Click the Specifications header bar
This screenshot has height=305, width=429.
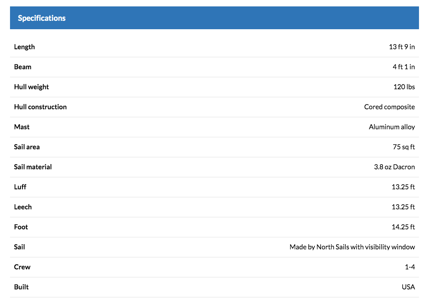click(x=214, y=18)
